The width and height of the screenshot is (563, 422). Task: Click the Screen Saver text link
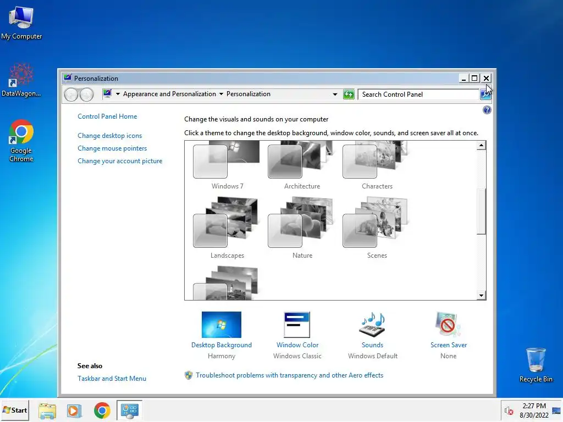449,345
